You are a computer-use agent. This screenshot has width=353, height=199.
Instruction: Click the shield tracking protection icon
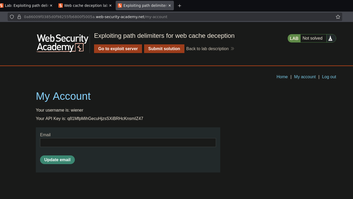12,17
